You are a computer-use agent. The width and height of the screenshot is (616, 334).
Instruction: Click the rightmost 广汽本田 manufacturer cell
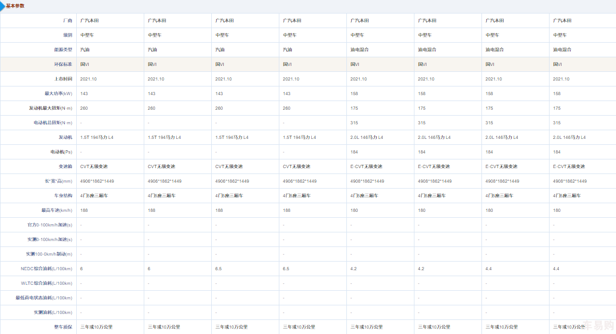(x=562, y=21)
